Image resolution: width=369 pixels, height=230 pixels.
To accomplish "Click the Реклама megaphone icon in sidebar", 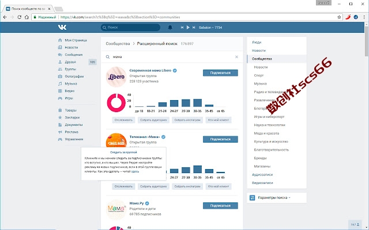I will point(60,132).
